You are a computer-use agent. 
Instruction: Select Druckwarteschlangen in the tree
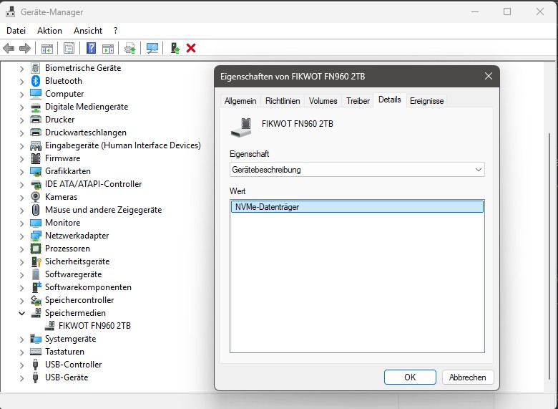point(86,133)
